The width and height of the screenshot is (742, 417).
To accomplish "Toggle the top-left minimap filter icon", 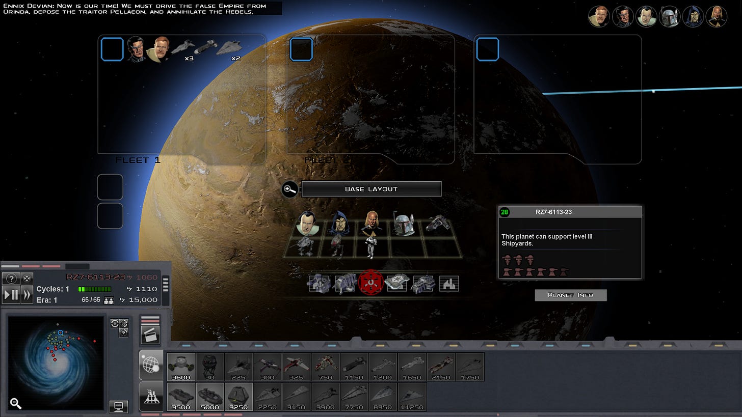I will [114, 323].
